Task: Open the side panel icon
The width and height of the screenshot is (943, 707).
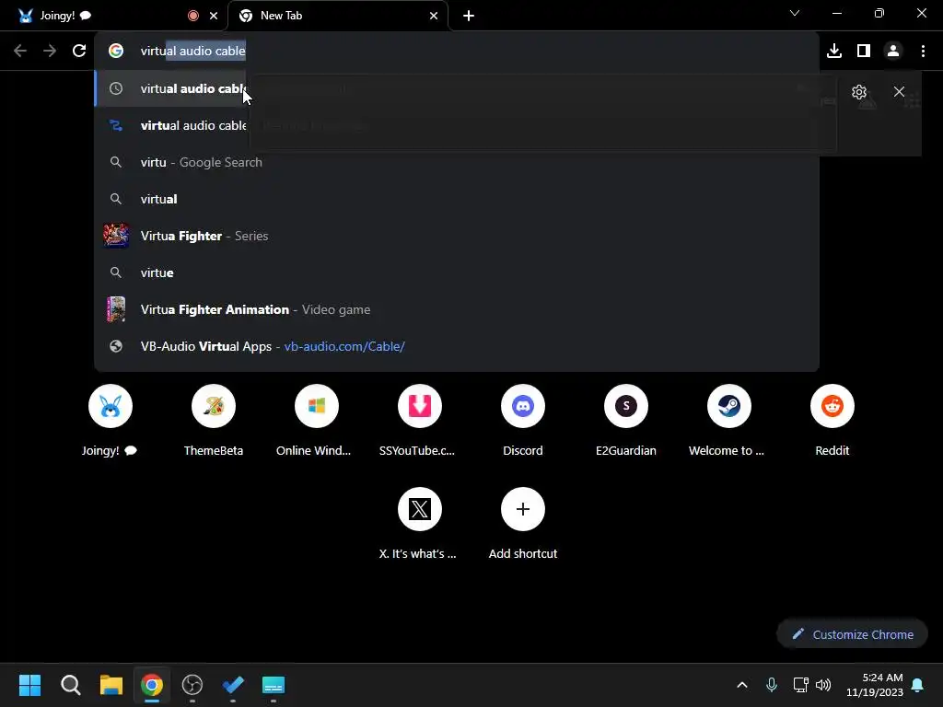Action: (864, 52)
